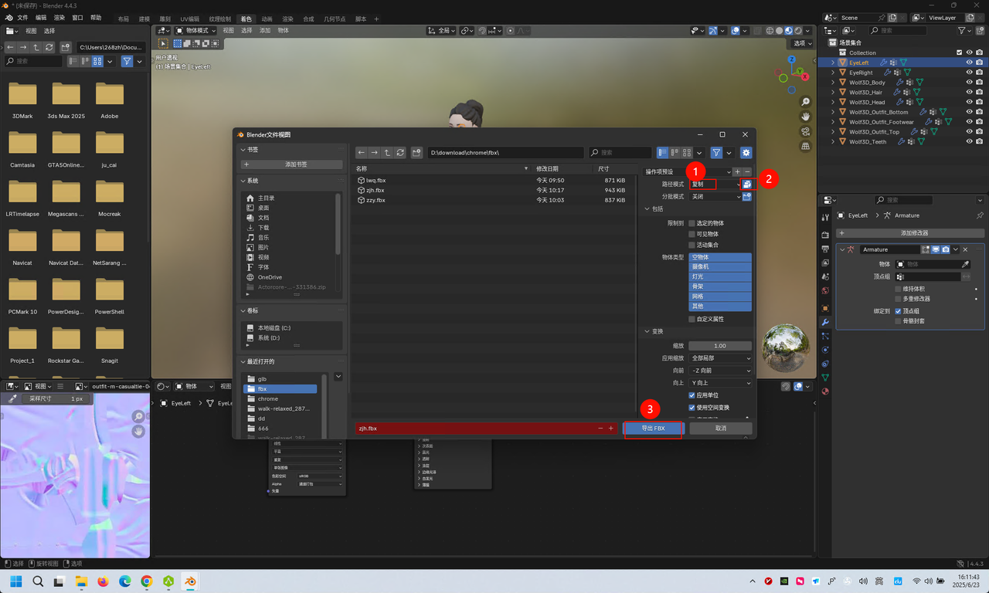Toggle the settings gear in file dialog

(x=746, y=153)
